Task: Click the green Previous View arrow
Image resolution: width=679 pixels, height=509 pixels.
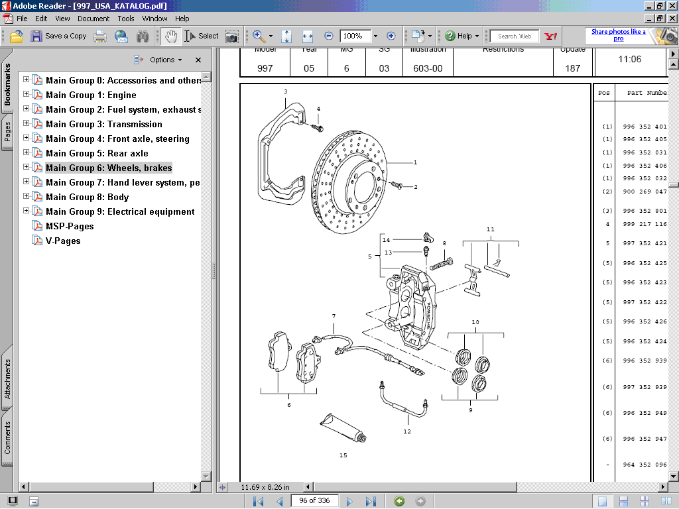Action: 399,501
